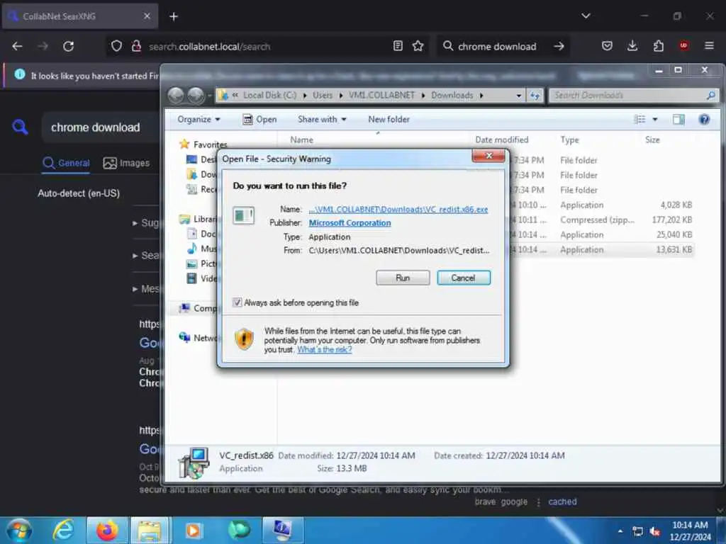Launch Internet Explorer from the taskbar

click(x=63, y=530)
